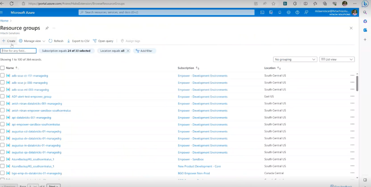Open New Product Development - Core subscription

(199, 166)
